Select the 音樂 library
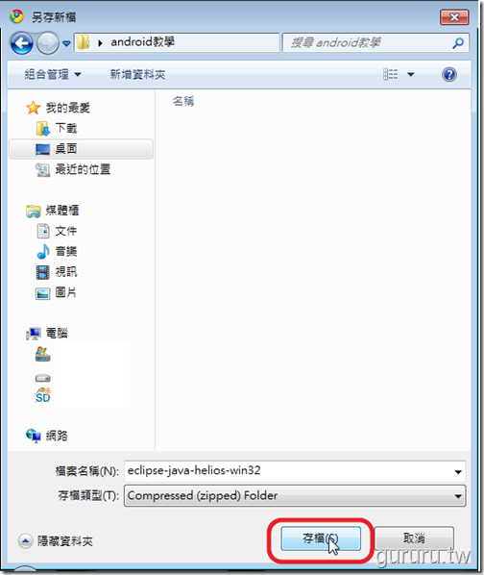Screen dimensions: 484x575 point(57,252)
